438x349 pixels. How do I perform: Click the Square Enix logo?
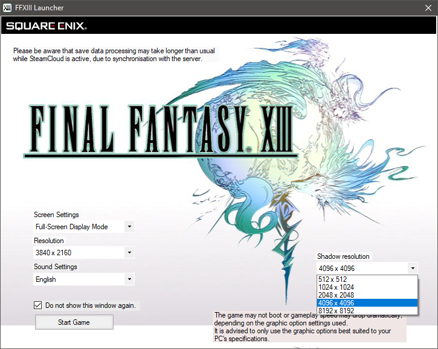47,26
